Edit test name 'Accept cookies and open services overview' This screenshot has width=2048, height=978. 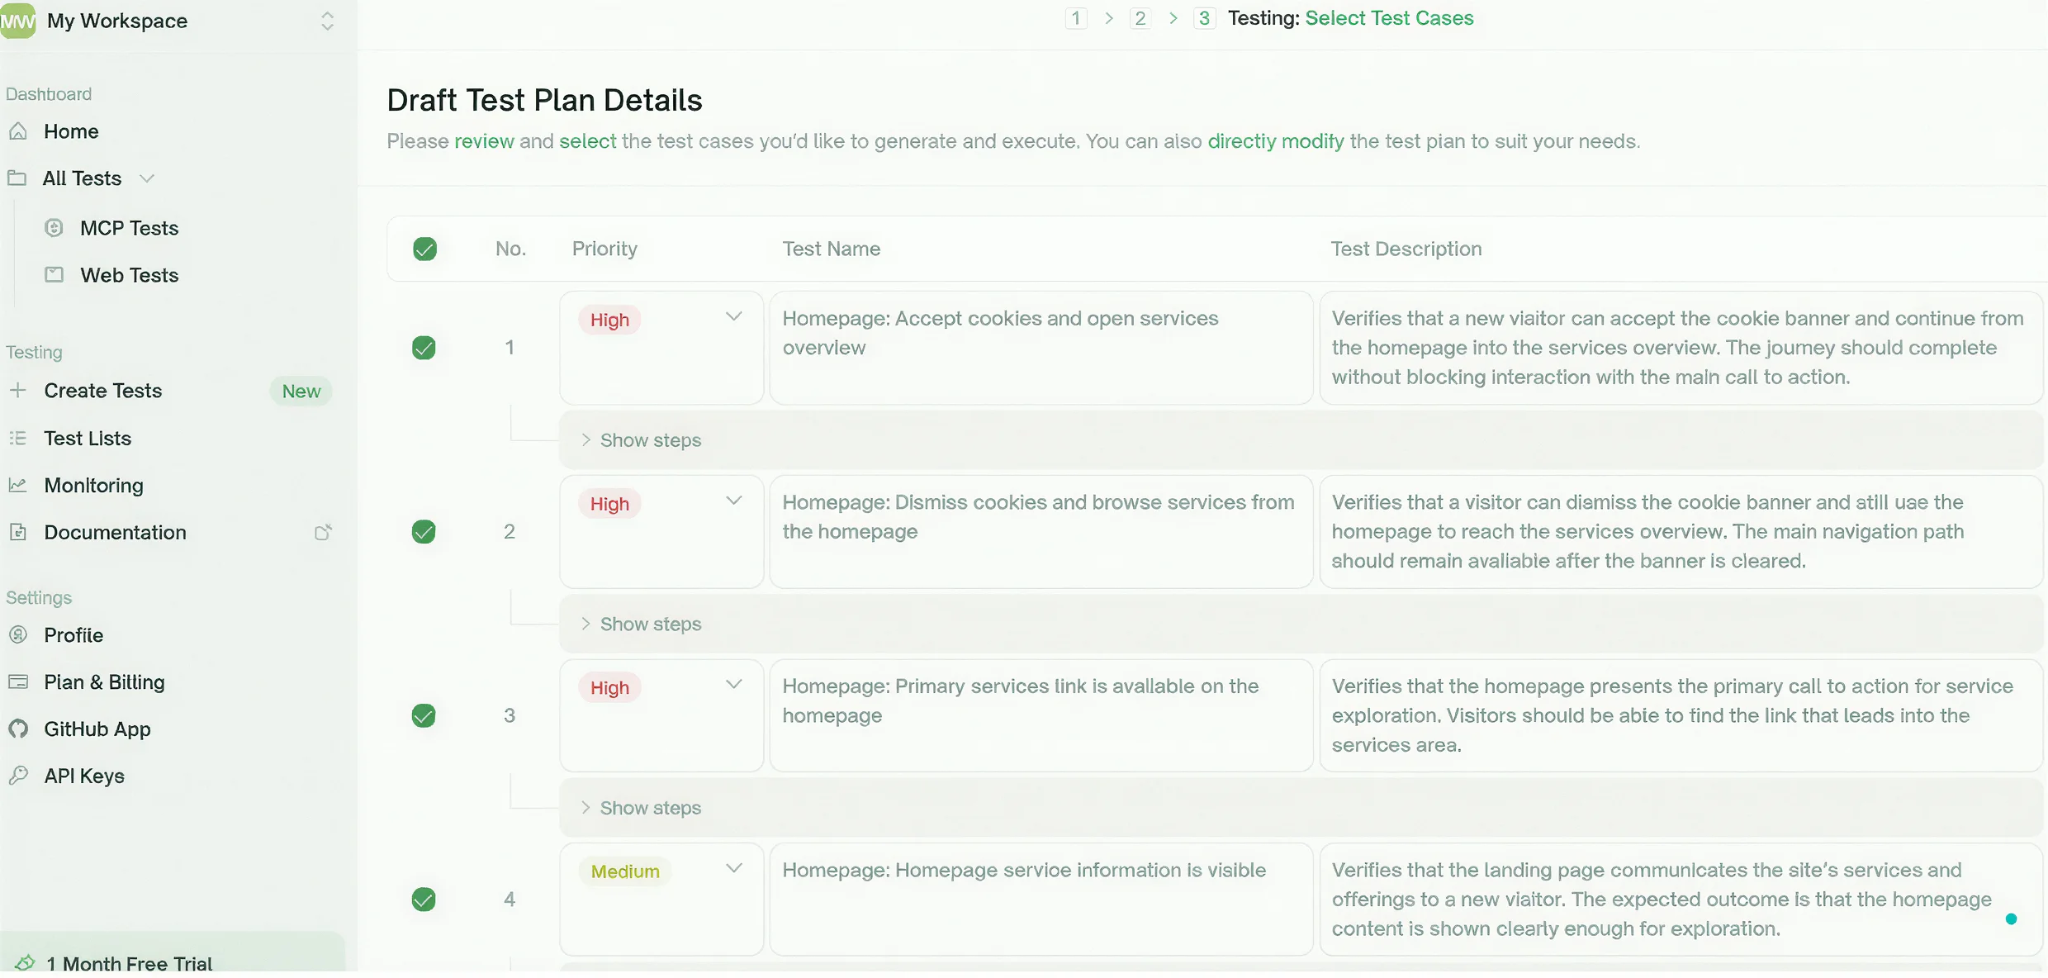1041,348
